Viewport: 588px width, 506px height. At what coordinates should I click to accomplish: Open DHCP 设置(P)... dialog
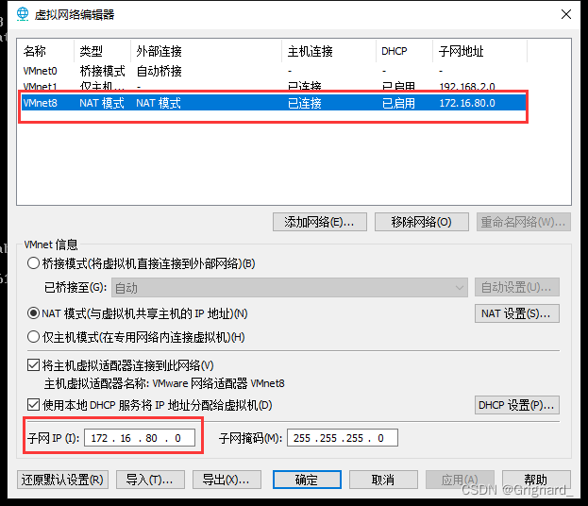[x=517, y=405]
